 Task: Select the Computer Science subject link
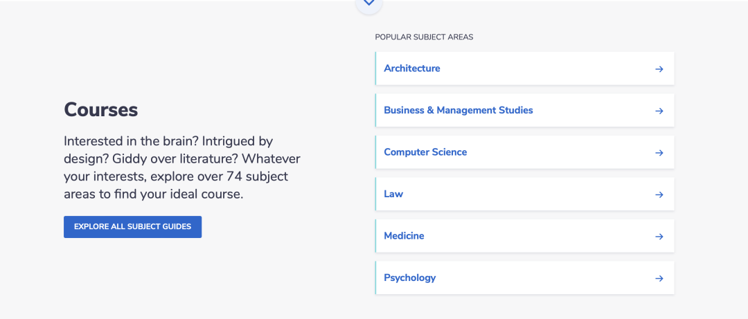[x=525, y=152]
